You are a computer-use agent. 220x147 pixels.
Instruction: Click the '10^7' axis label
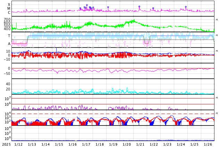coord(8,99)
